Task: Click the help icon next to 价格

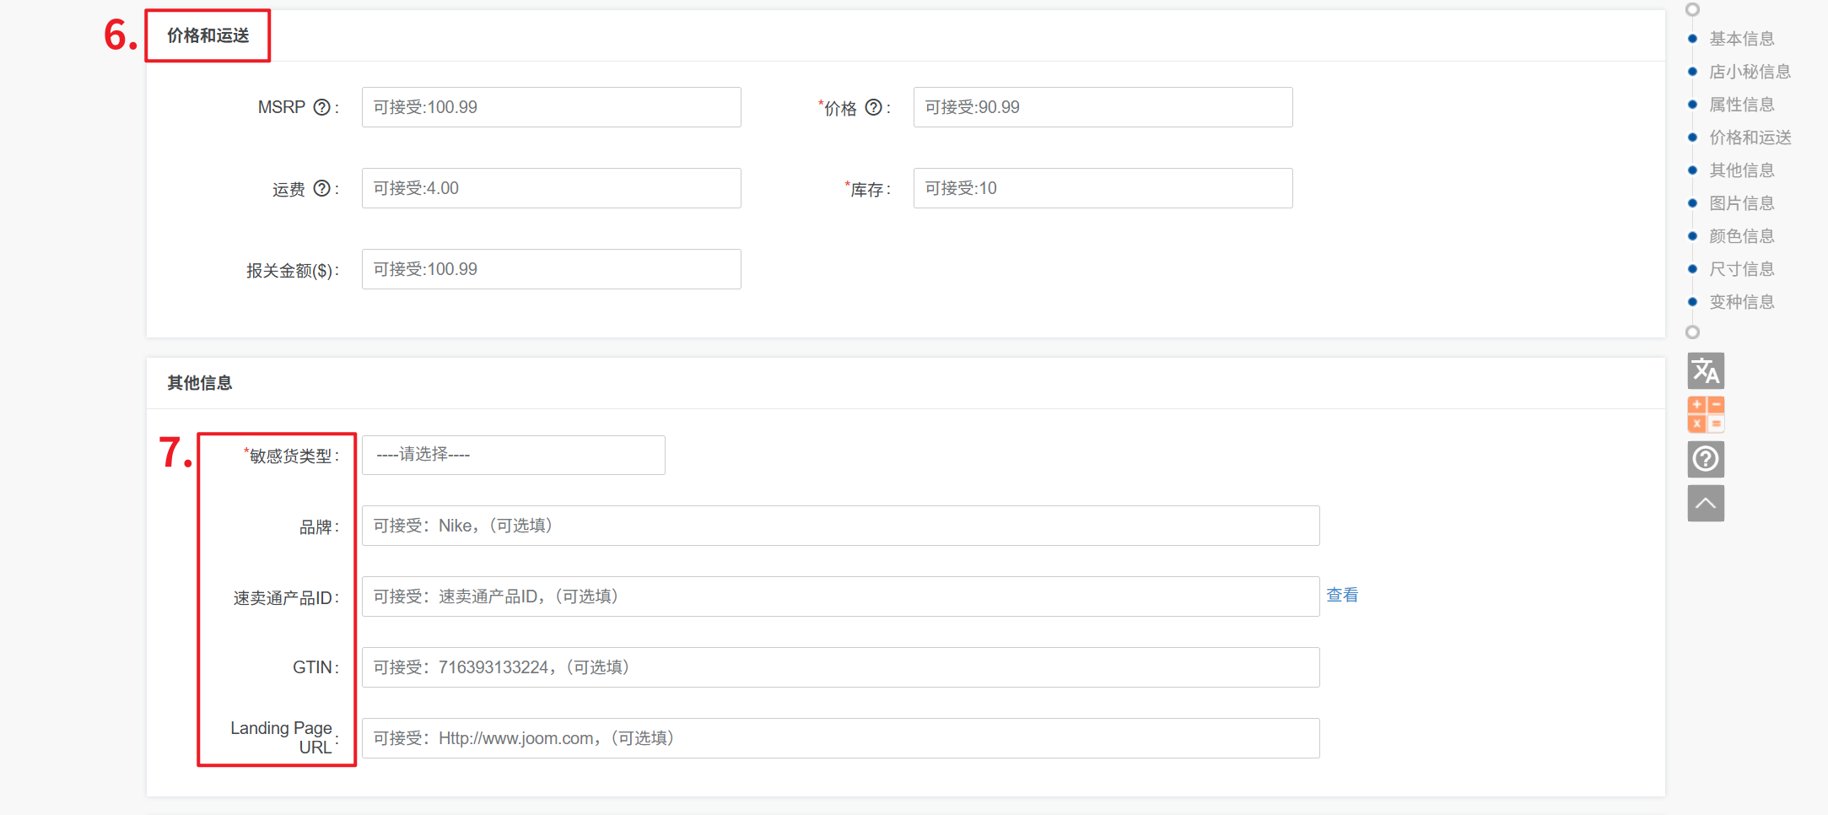Action: (873, 107)
